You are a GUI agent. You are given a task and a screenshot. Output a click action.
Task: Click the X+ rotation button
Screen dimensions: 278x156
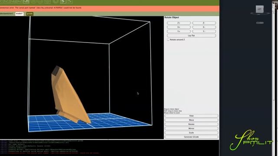179,27
